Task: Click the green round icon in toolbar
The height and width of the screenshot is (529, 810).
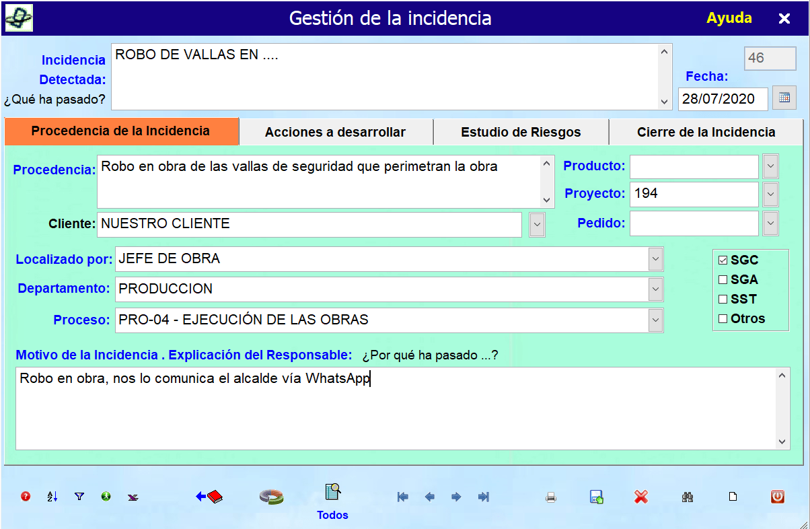Action: (106, 497)
